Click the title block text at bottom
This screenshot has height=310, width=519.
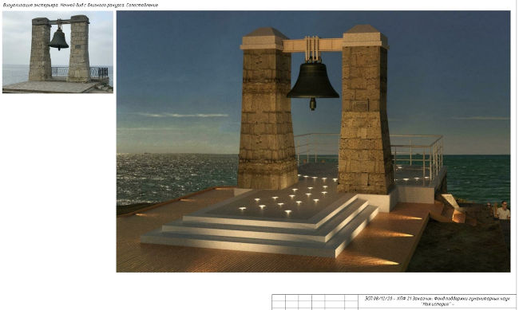438,301
